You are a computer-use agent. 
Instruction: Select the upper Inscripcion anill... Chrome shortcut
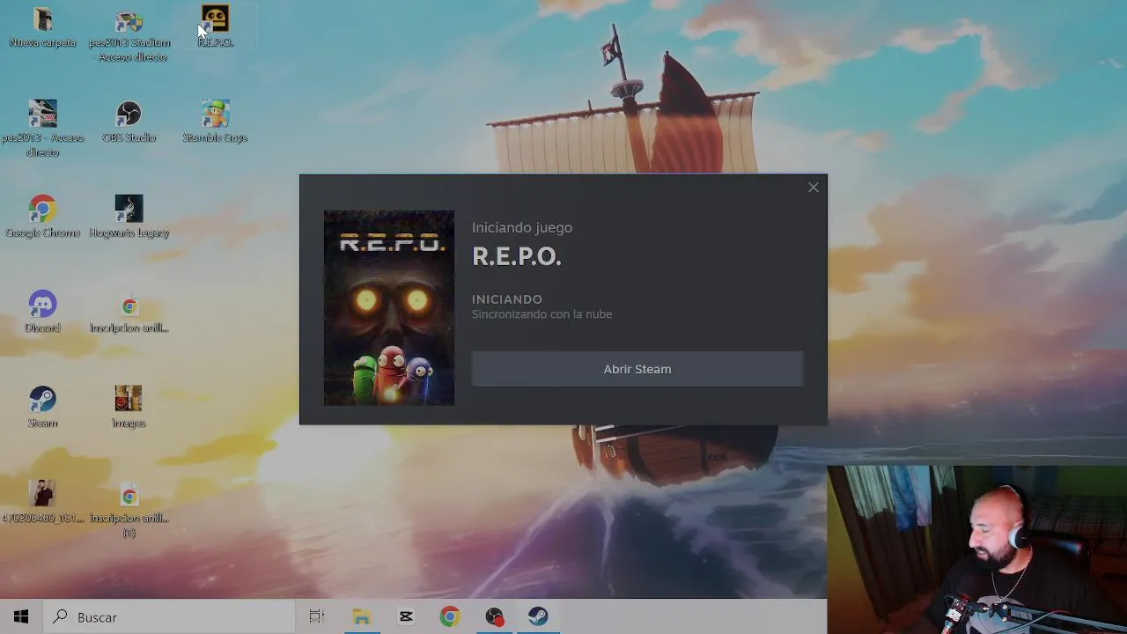[129, 312]
